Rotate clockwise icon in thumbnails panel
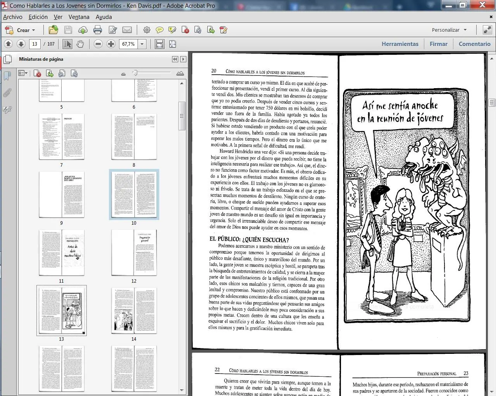The width and height of the screenshot is (496, 396). click(74, 73)
